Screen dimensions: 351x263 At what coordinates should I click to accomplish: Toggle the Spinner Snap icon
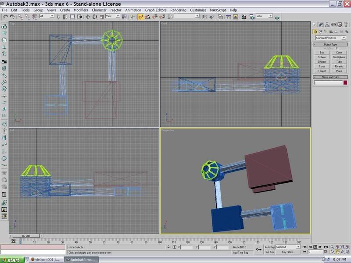point(162,17)
